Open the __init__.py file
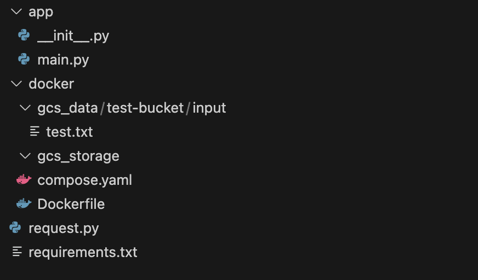 click(73, 36)
